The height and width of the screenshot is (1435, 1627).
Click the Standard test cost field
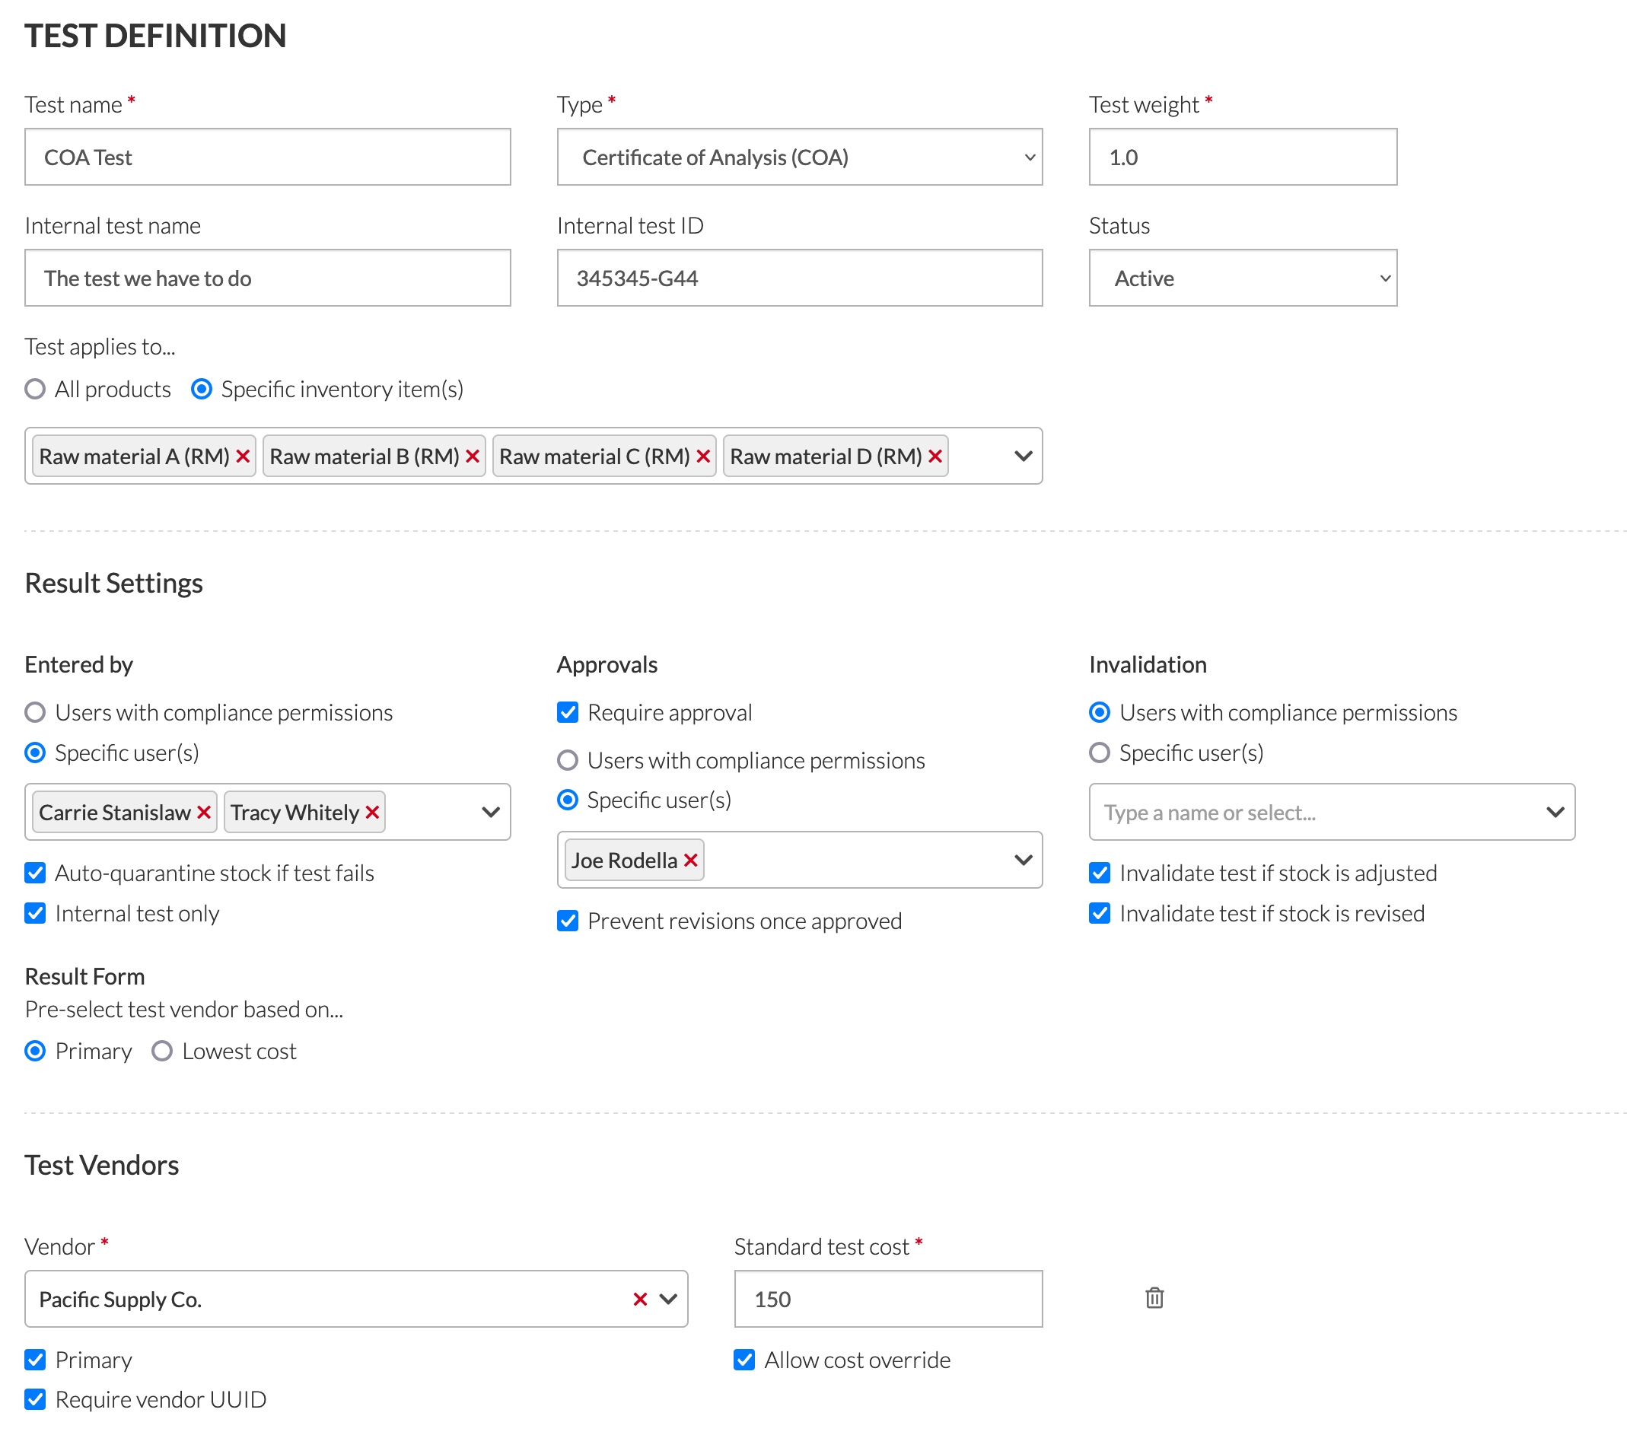pyautogui.click(x=887, y=1299)
